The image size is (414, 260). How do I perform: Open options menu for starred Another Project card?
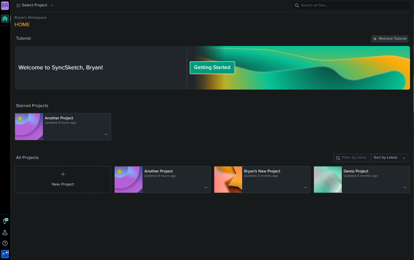pos(106,134)
